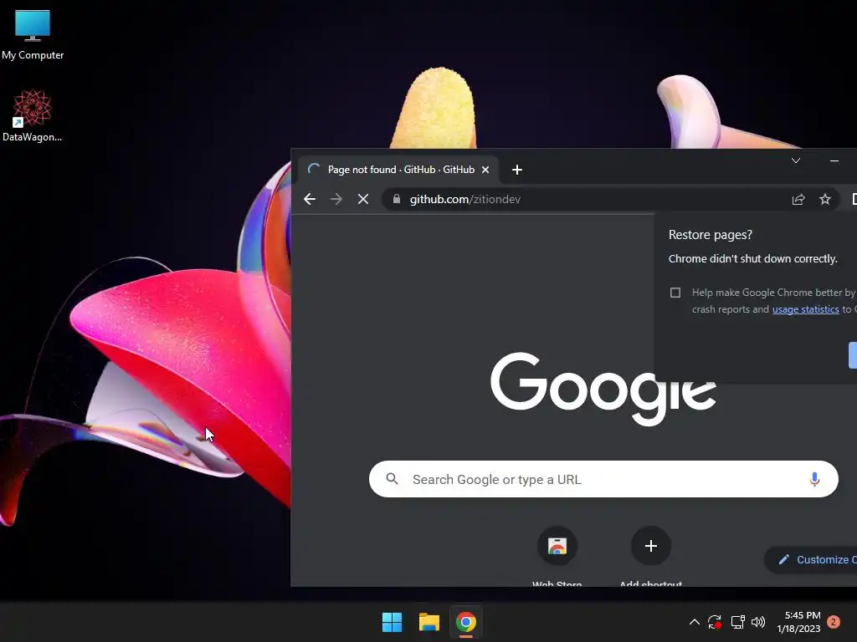This screenshot has height=642, width=857.
Task: Open My Computer desktop icon
Action: click(x=33, y=35)
